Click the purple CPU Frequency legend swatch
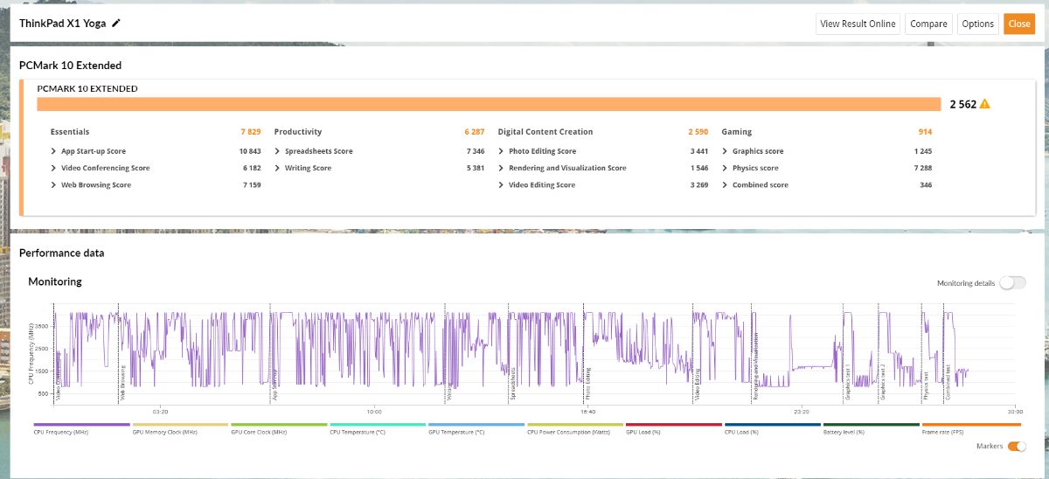1049x479 pixels. (81, 424)
